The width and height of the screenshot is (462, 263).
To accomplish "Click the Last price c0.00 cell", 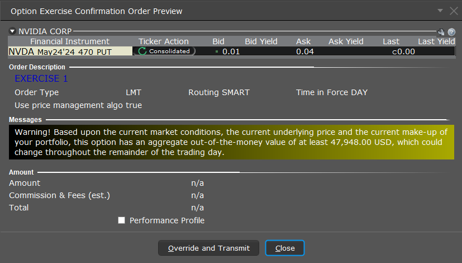I will 403,51.
